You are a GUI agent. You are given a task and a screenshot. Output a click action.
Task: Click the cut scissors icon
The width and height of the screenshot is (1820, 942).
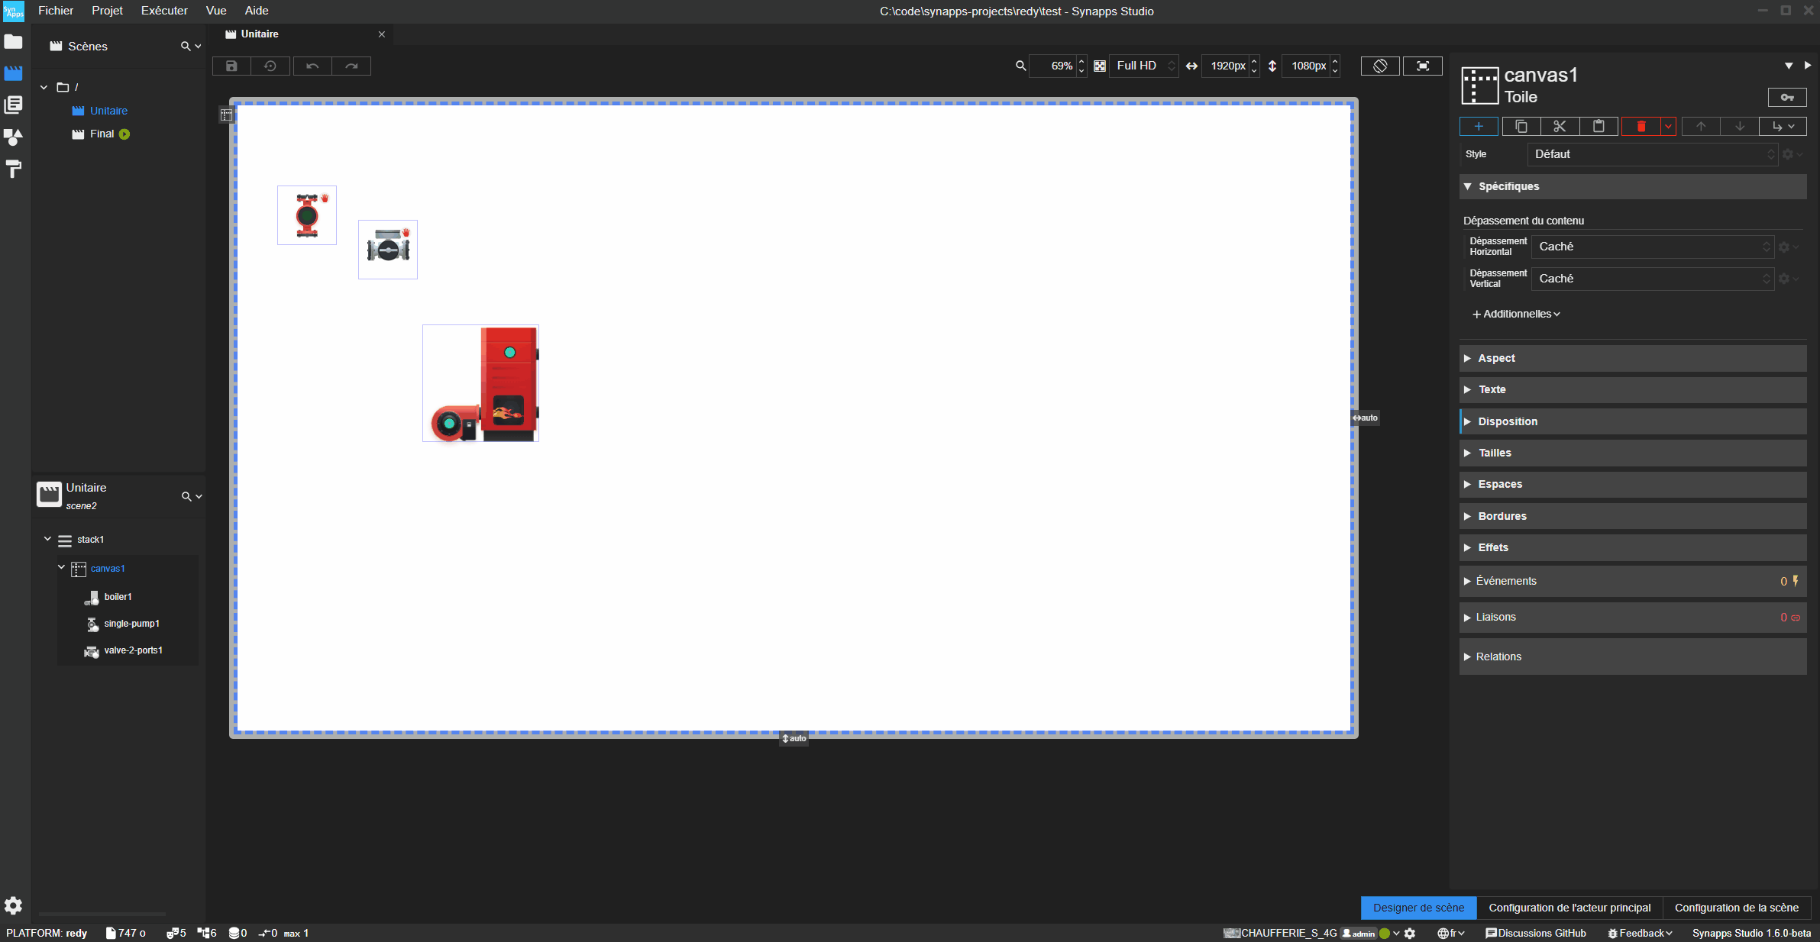(1560, 127)
